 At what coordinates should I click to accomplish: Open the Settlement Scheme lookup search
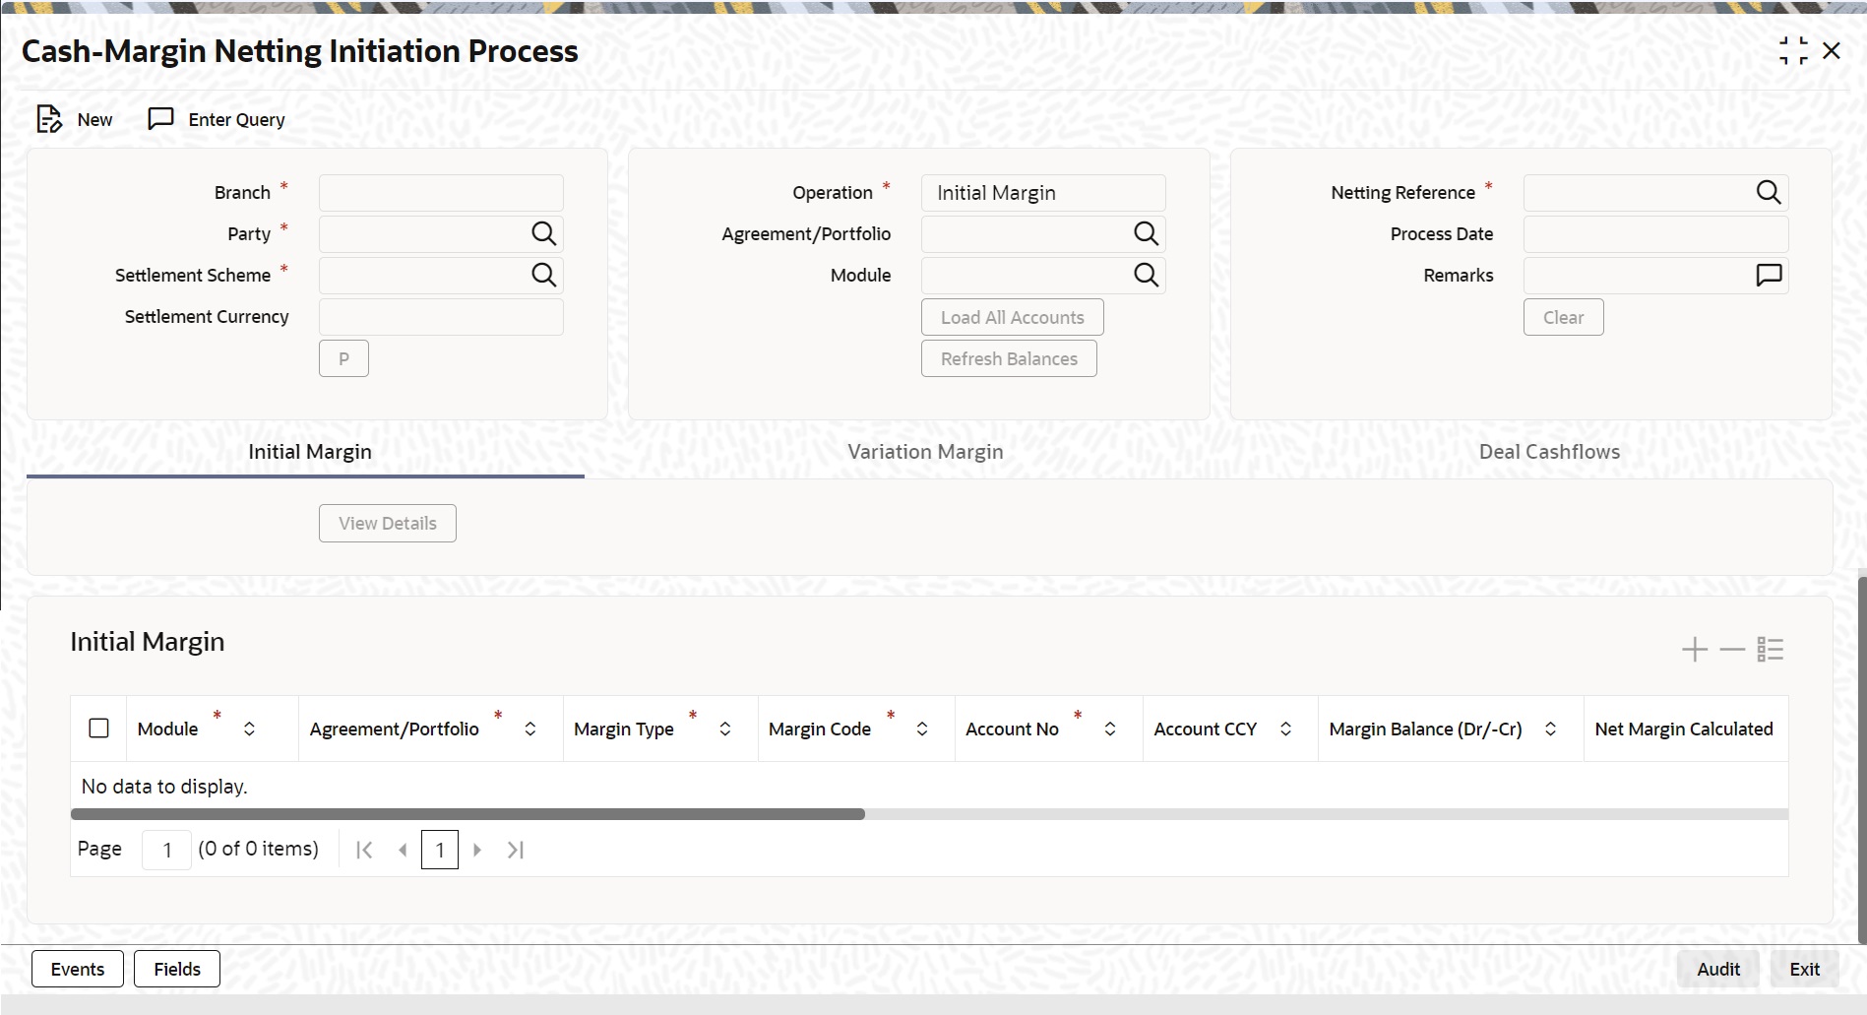[x=544, y=275]
